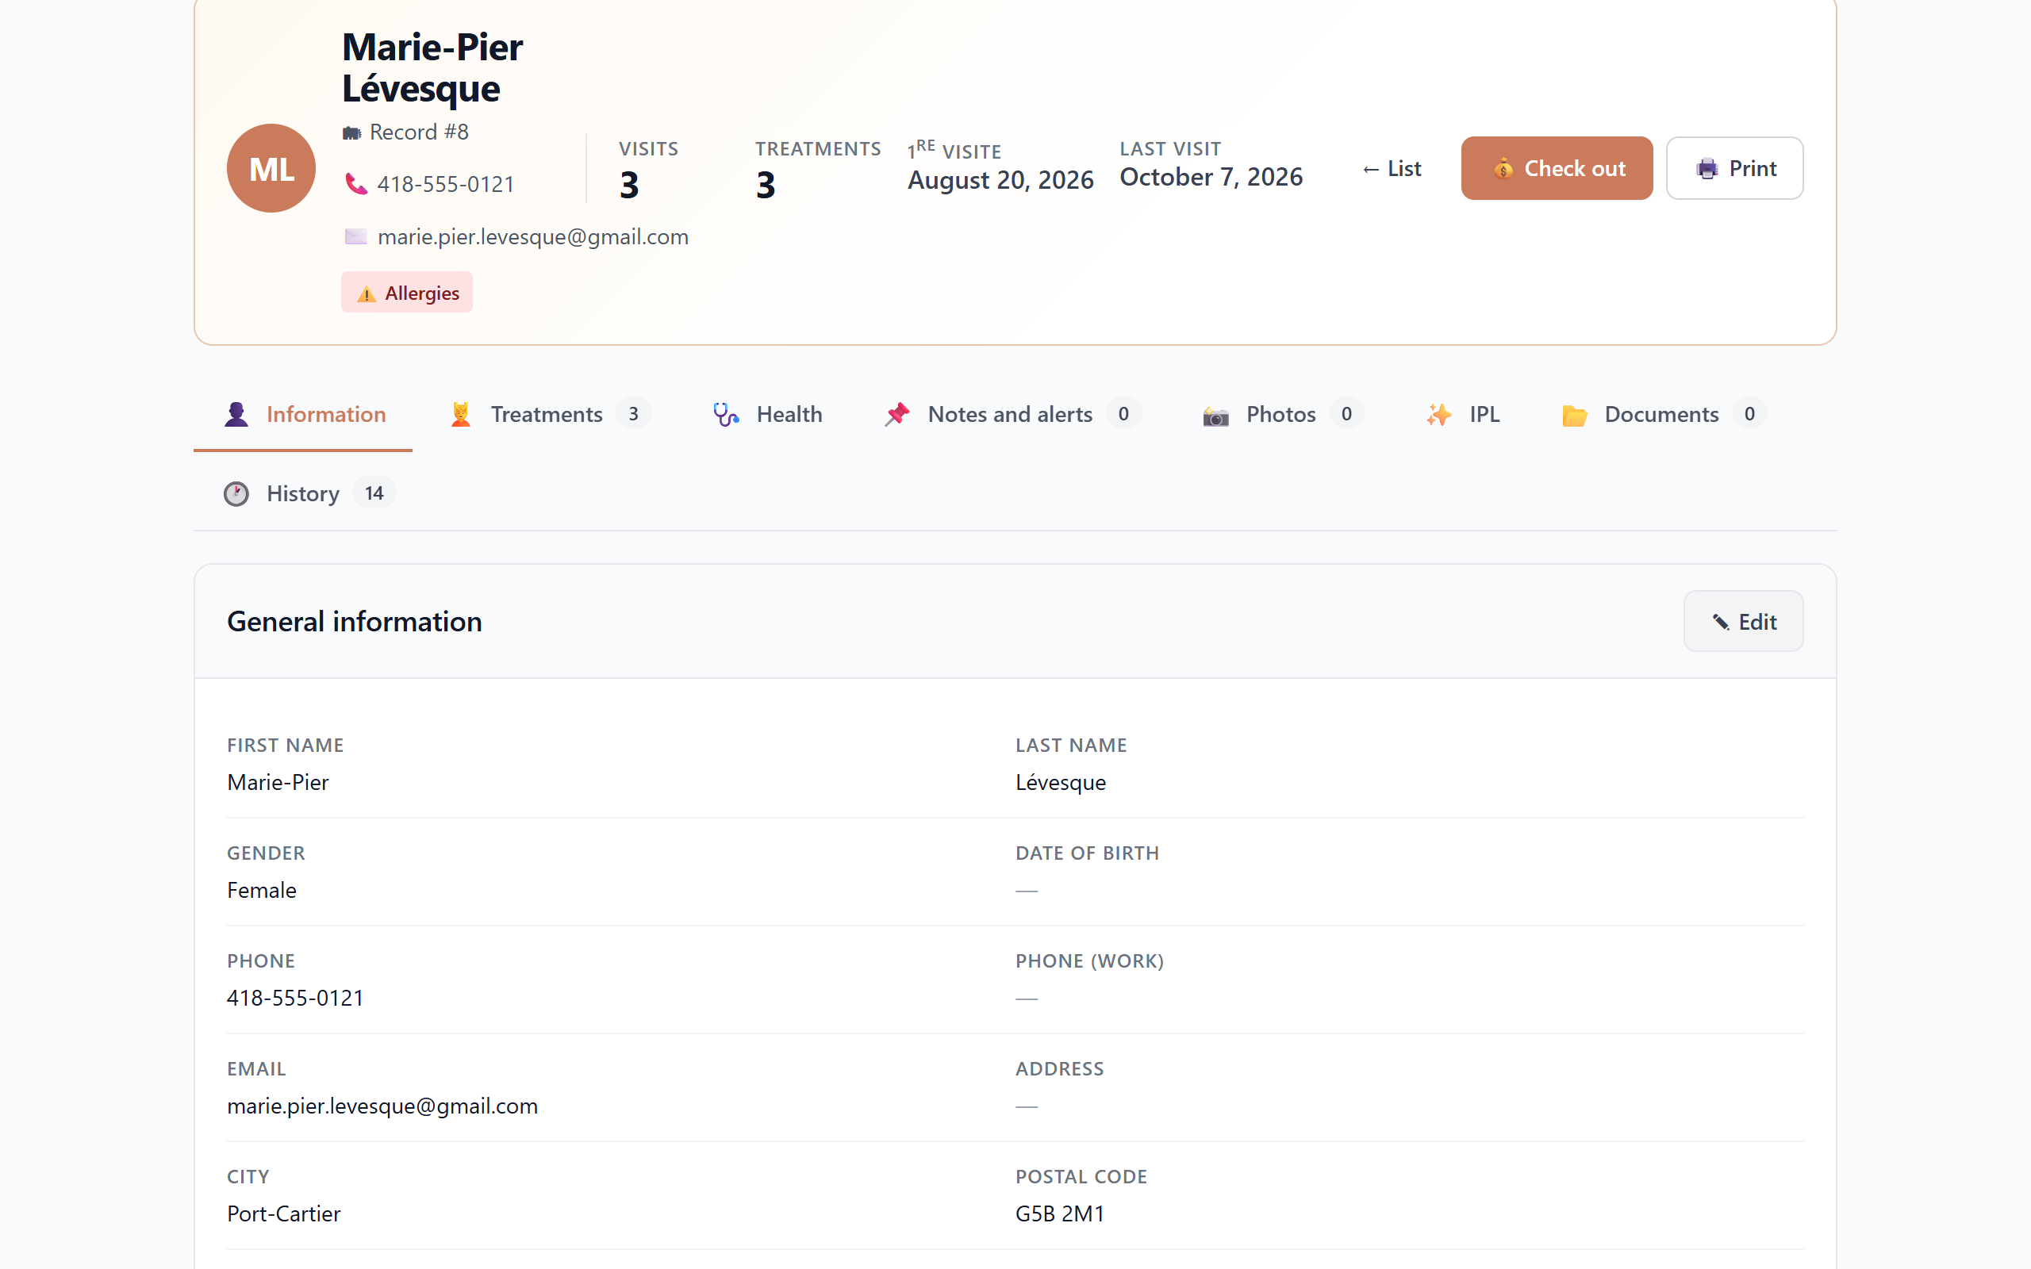Click header phone number 418-555-0121

point(446,184)
